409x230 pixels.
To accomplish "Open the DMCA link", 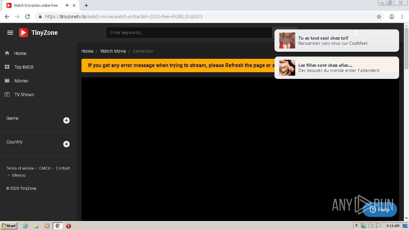I will pyautogui.click(x=45, y=168).
